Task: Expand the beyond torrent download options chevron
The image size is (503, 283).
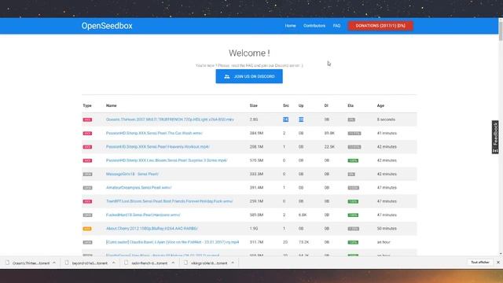Action: 113,263
